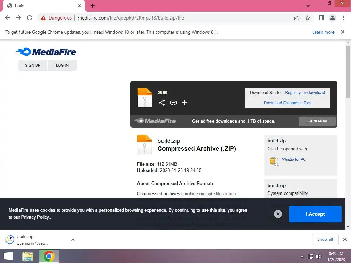Image resolution: width=351 pixels, height=263 pixels.
Task: Open File Explorer from taskbar
Action: coord(28,256)
